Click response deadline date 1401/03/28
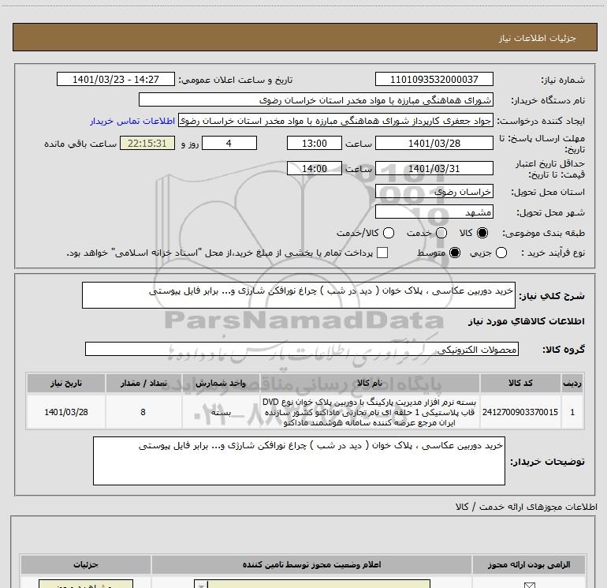 [x=434, y=143]
